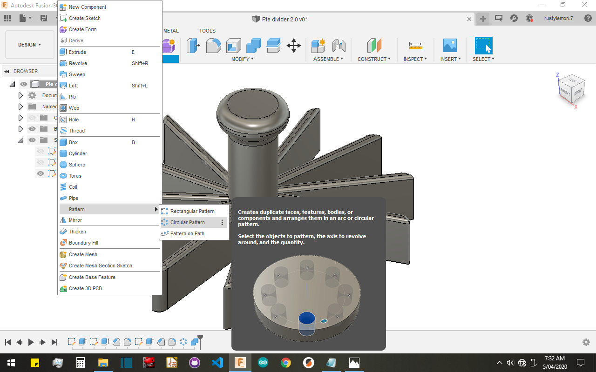Click the Insert image icon

click(x=450, y=46)
